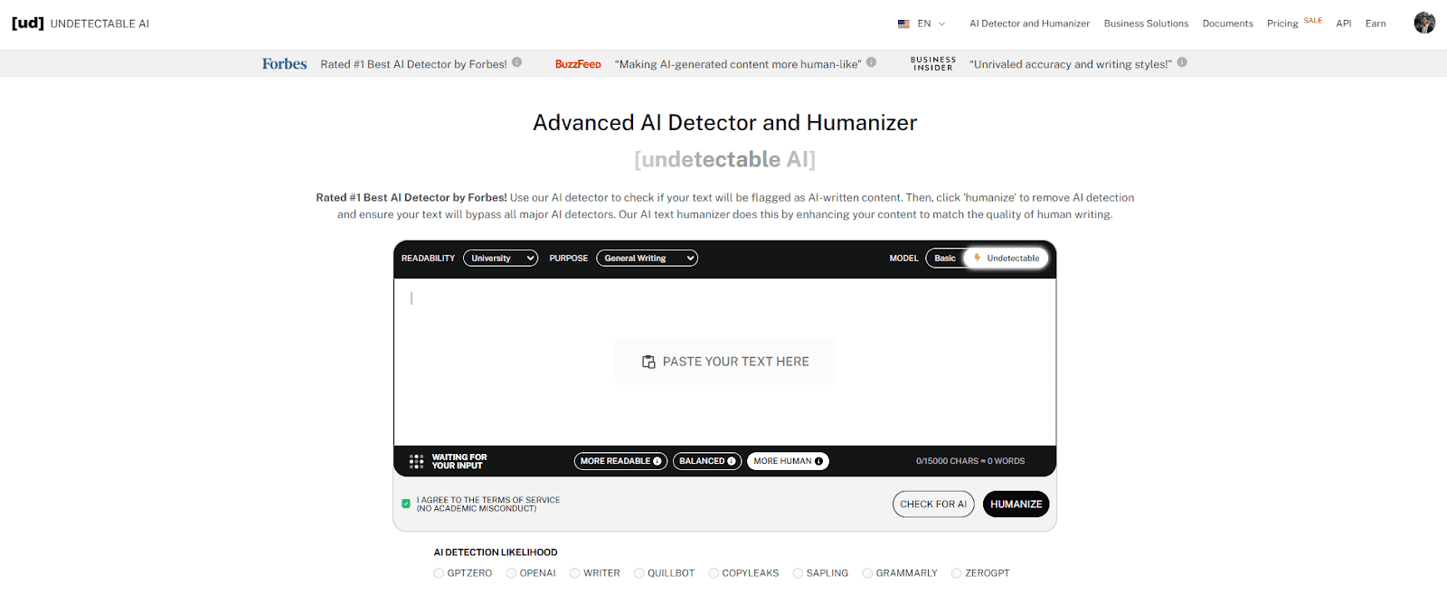Select the Basic model toggle option
The image size is (1447, 594).
945,259
